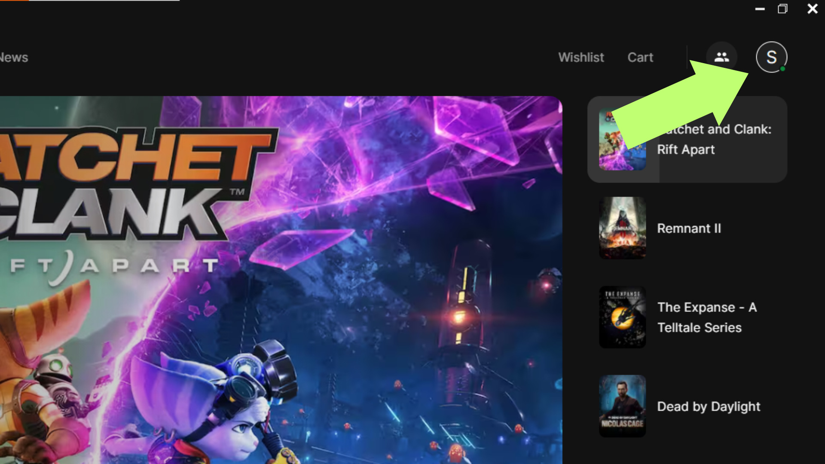Screen dimensions: 825x464
Task: Click the Friends/Social icon
Action: pyautogui.click(x=721, y=56)
